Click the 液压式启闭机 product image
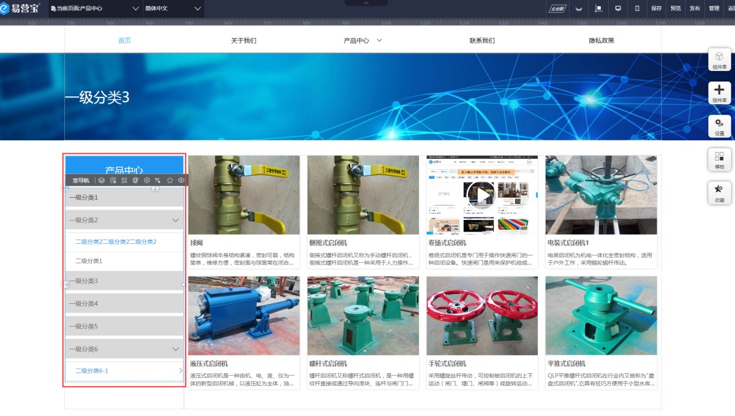The height and width of the screenshot is (416, 735). click(x=244, y=316)
